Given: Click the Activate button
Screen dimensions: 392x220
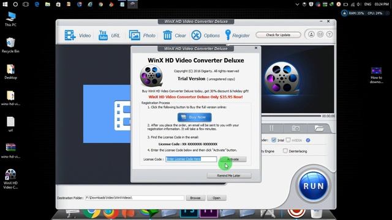Looking at the screenshot, I should 233,159.
